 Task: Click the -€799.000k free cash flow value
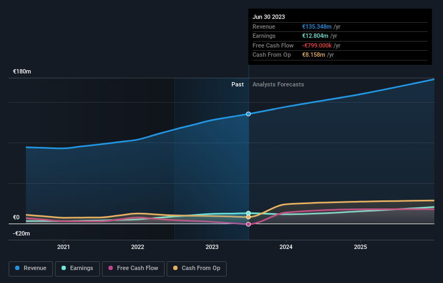(317, 45)
